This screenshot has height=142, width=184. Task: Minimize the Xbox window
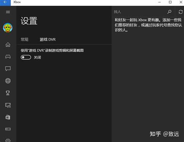click(160, 2)
